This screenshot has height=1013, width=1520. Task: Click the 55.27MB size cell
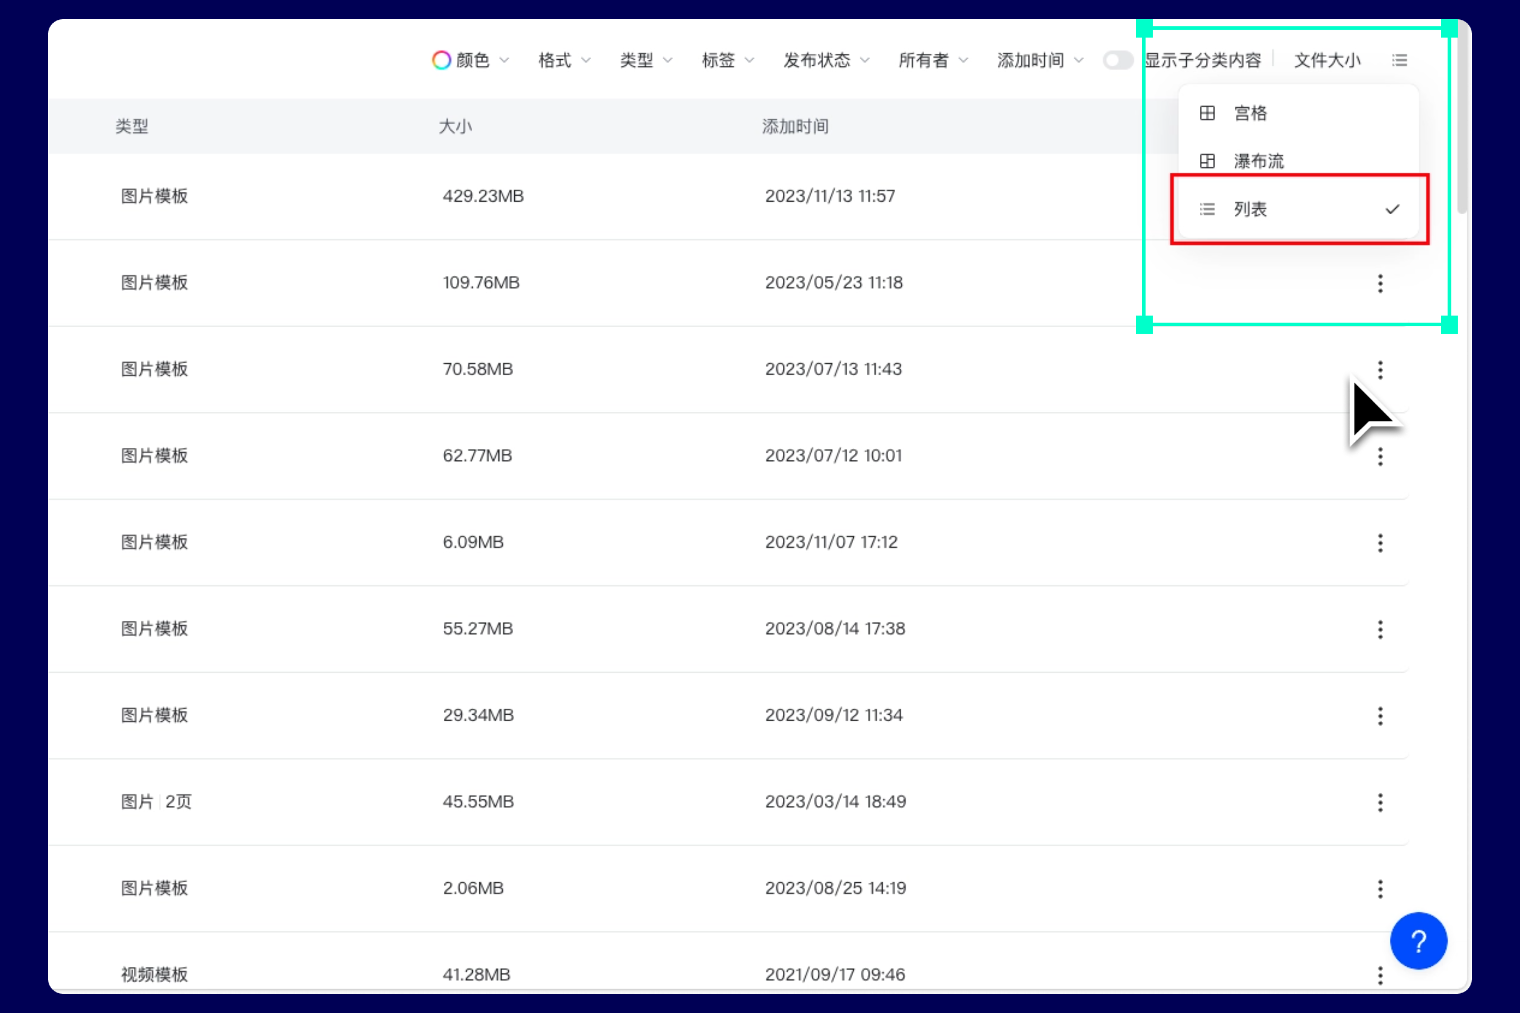pyautogui.click(x=478, y=629)
